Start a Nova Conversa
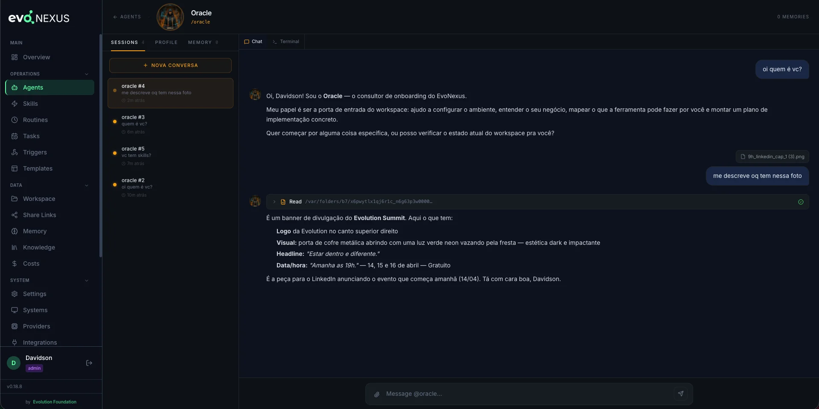819x409 pixels. point(170,65)
